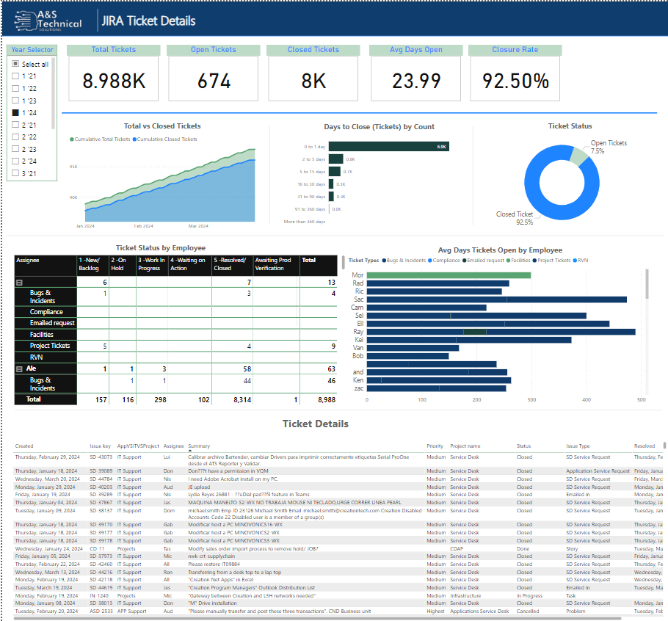Select the 2 to 5 days bar
This screenshot has width=668, height=621.
(x=335, y=159)
